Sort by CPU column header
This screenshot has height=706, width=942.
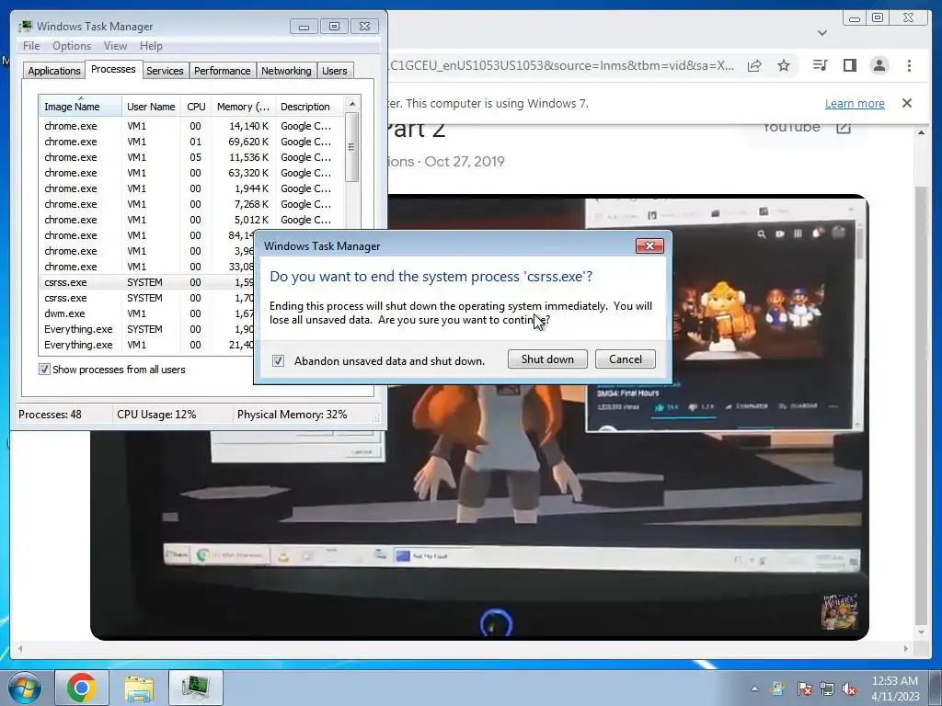[196, 107]
